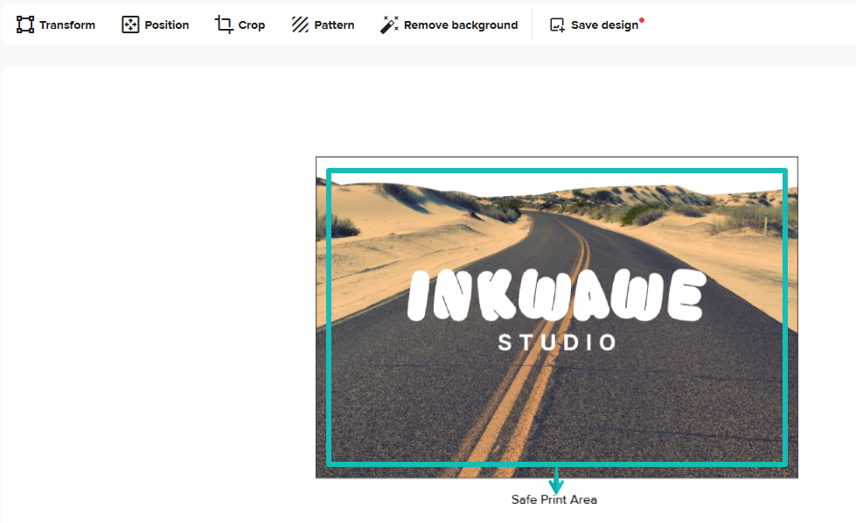Select the Position icon in the toolbar
Screen dimensions: 856x523
pyautogui.click(x=130, y=24)
